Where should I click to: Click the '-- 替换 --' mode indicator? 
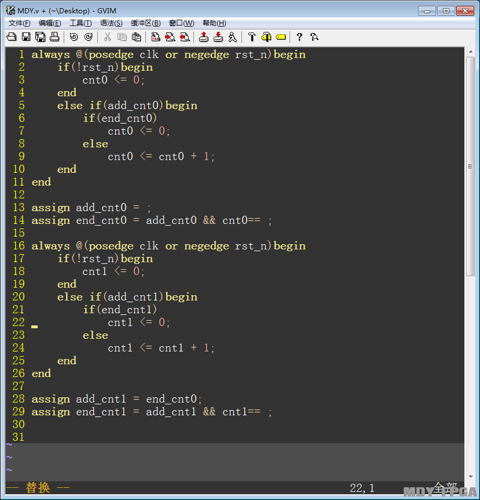38,488
